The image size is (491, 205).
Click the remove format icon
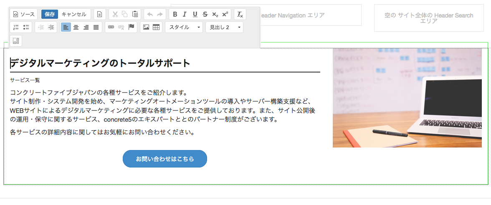click(x=240, y=14)
